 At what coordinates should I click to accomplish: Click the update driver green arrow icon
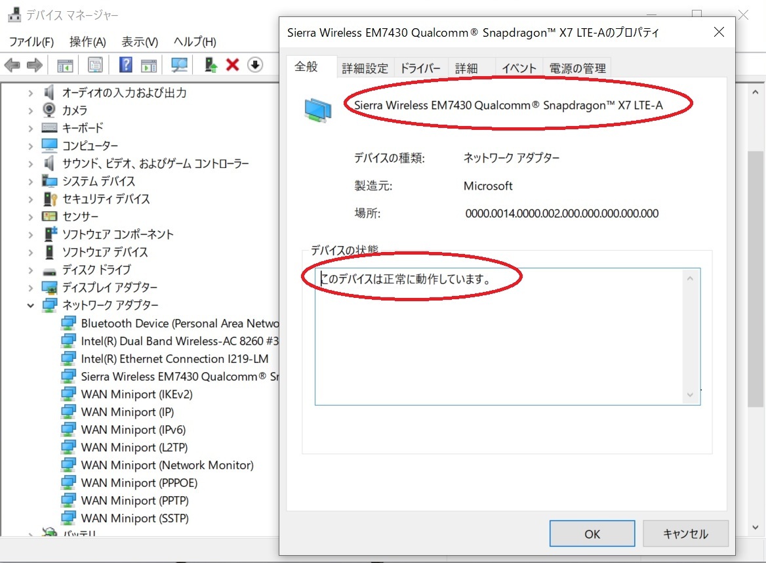(x=211, y=65)
